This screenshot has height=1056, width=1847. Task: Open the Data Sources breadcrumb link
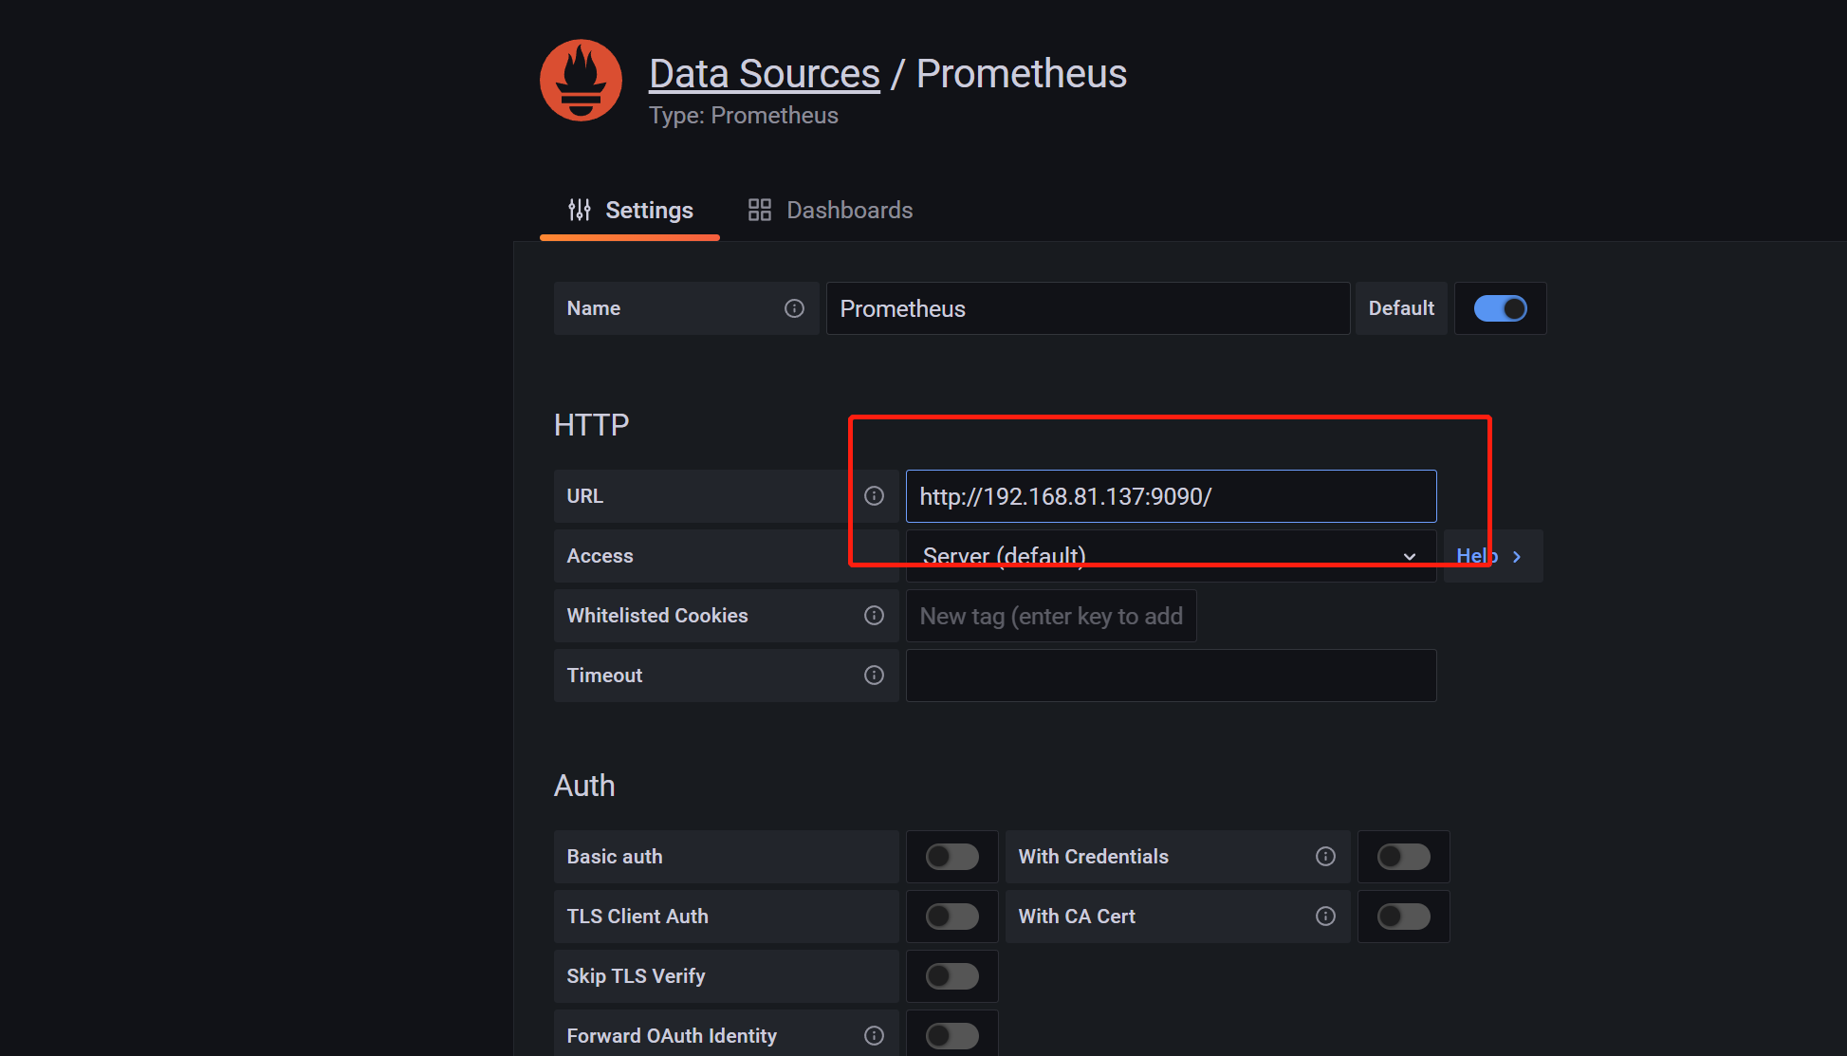[x=765, y=74]
